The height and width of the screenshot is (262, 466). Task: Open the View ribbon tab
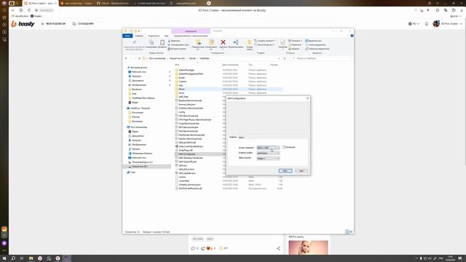point(167,36)
